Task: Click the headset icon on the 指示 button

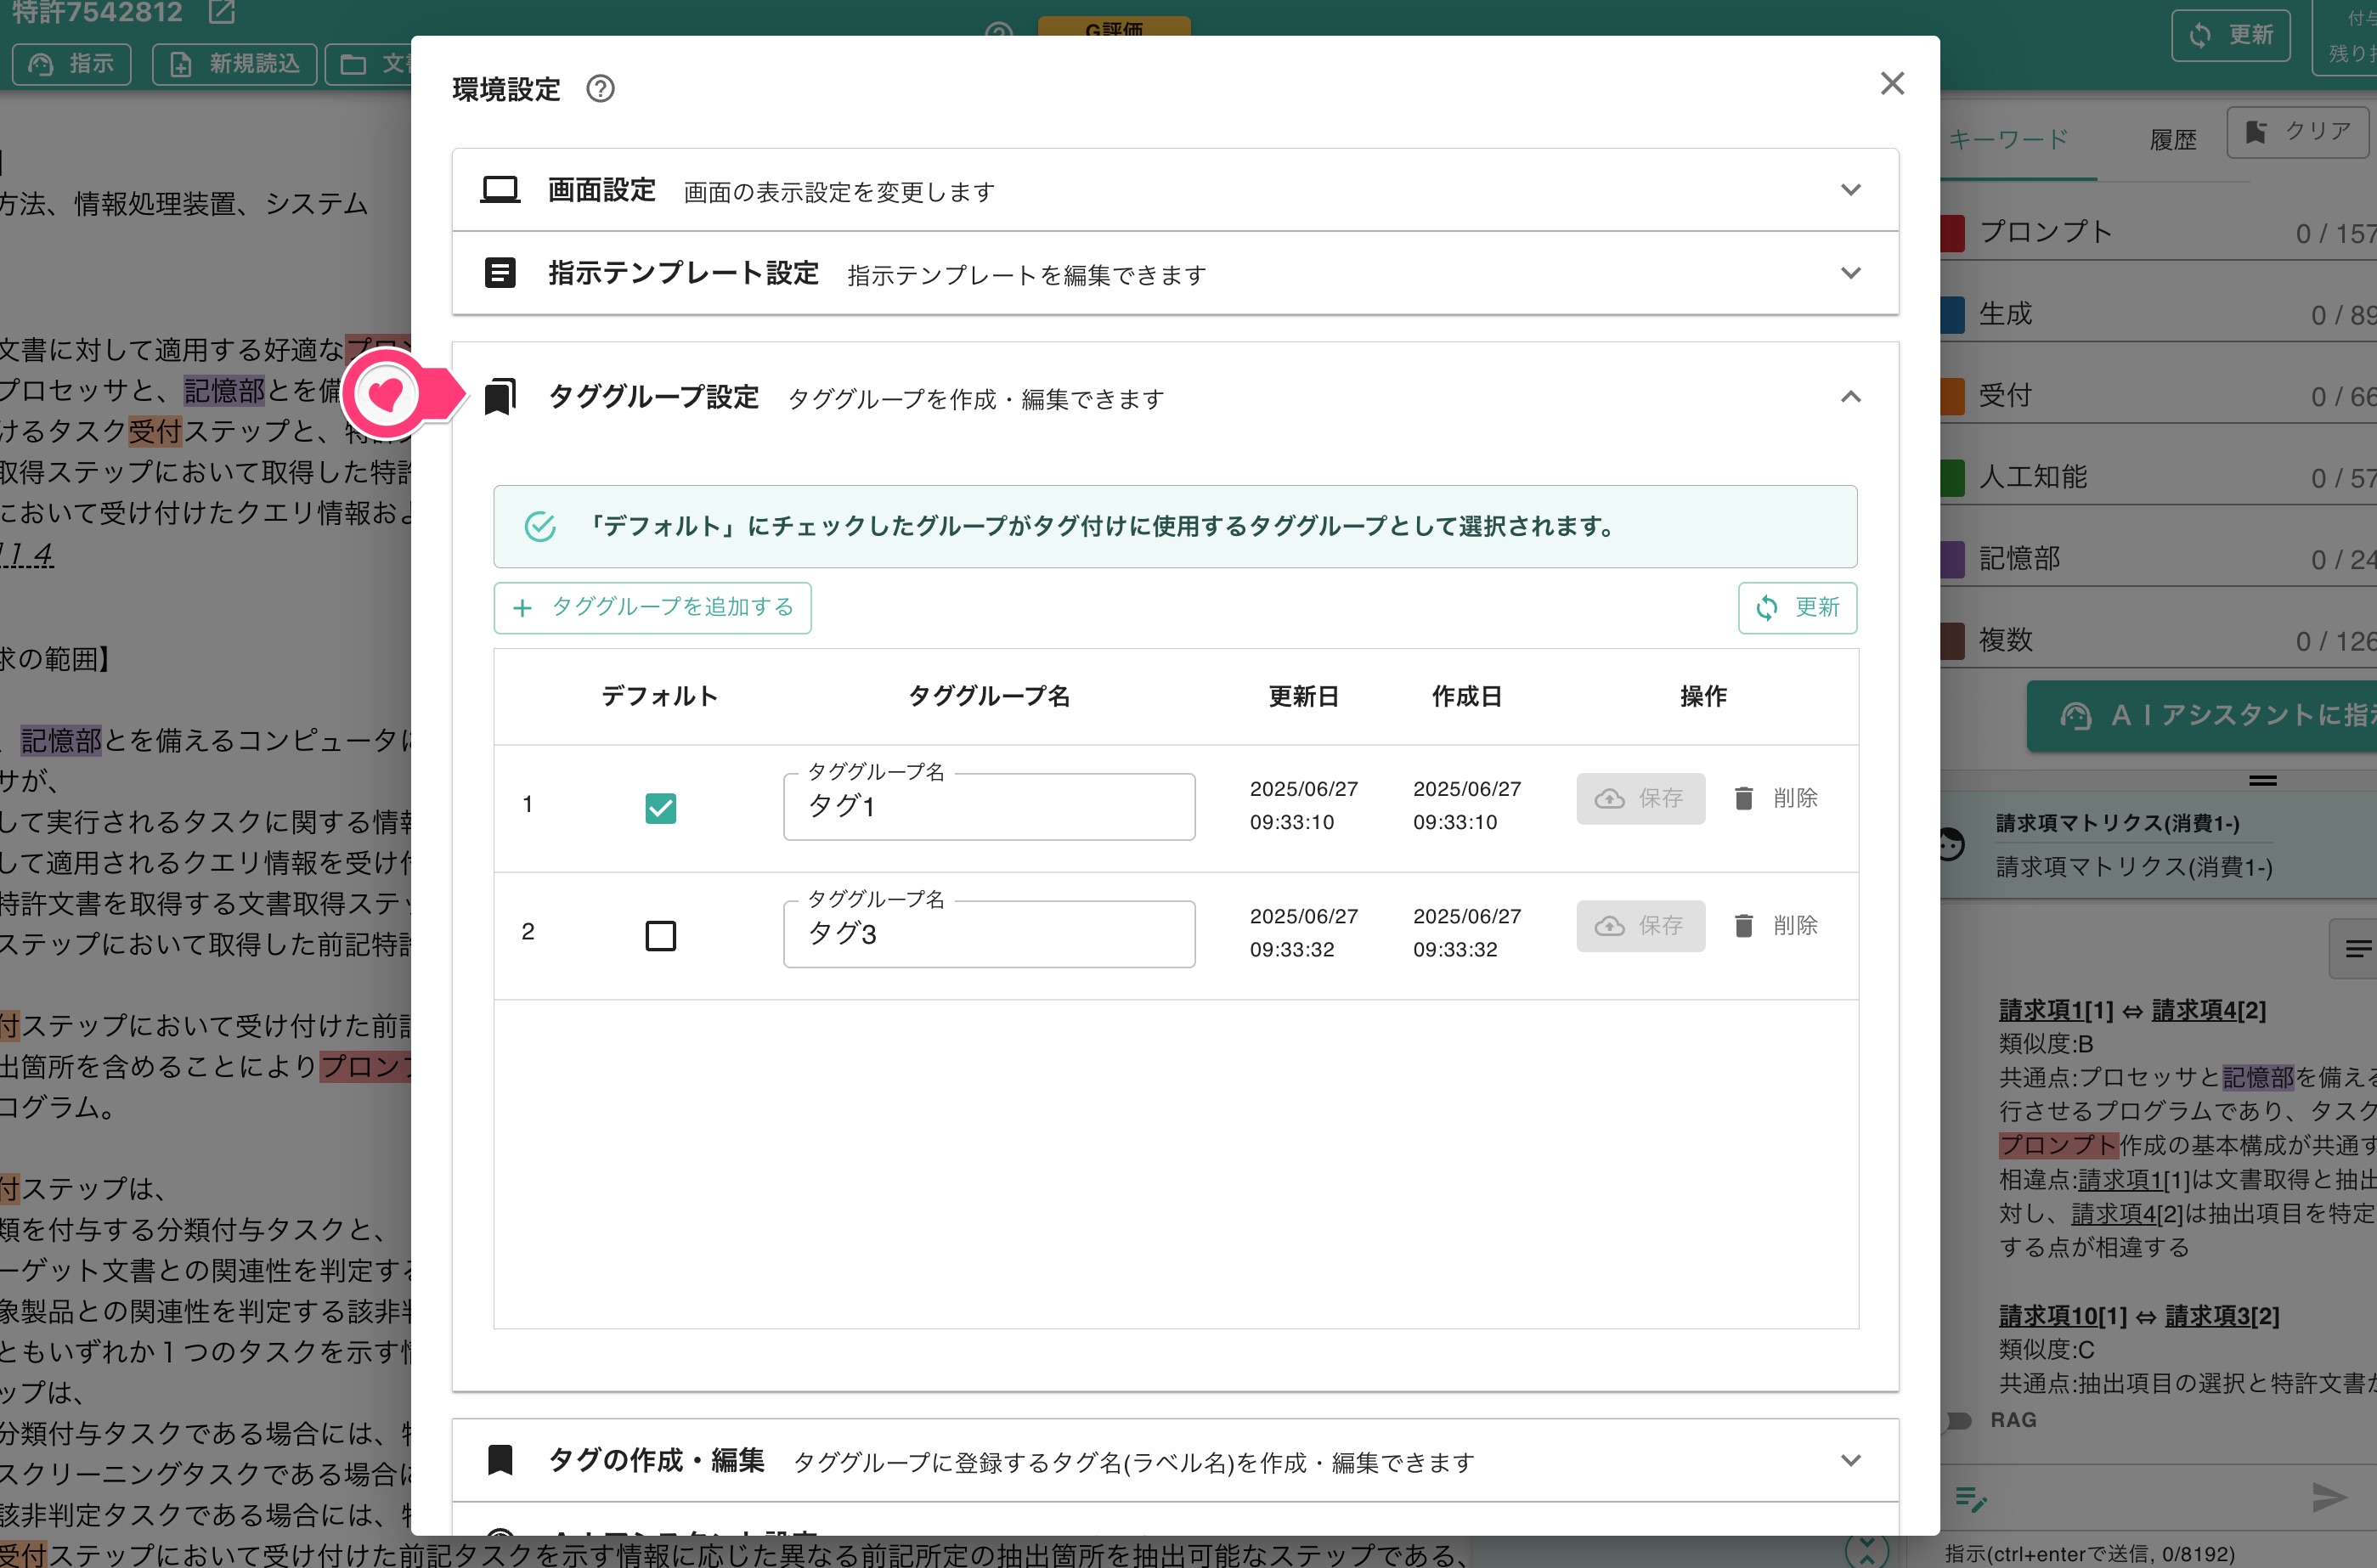Action: 41,64
